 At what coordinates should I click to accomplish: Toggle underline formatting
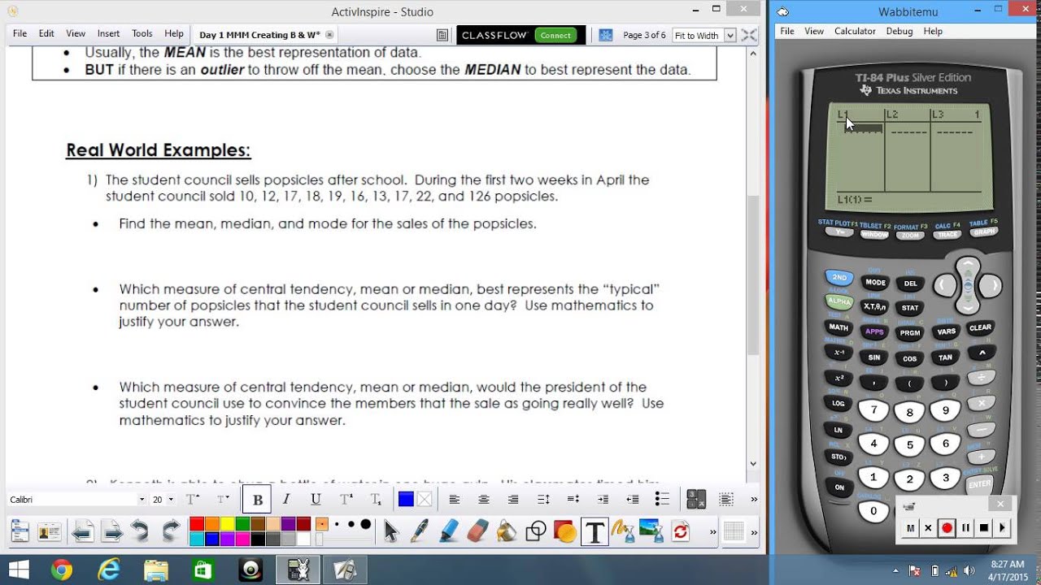(x=316, y=500)
